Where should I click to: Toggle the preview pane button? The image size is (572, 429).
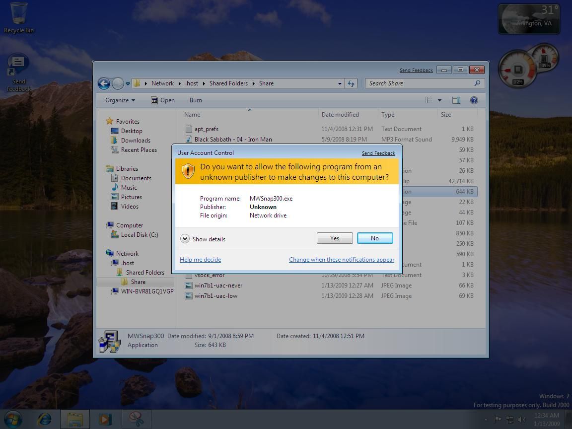point(456,100)
